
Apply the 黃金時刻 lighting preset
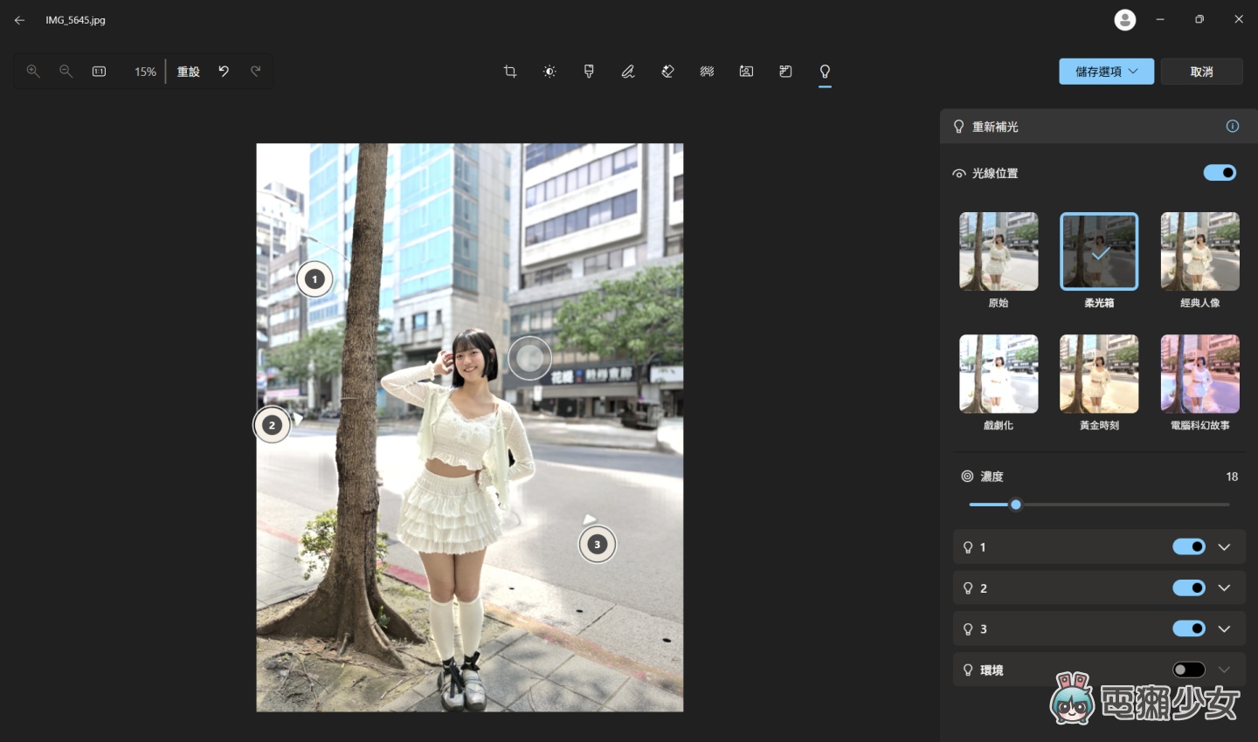tap(1099, 374)
